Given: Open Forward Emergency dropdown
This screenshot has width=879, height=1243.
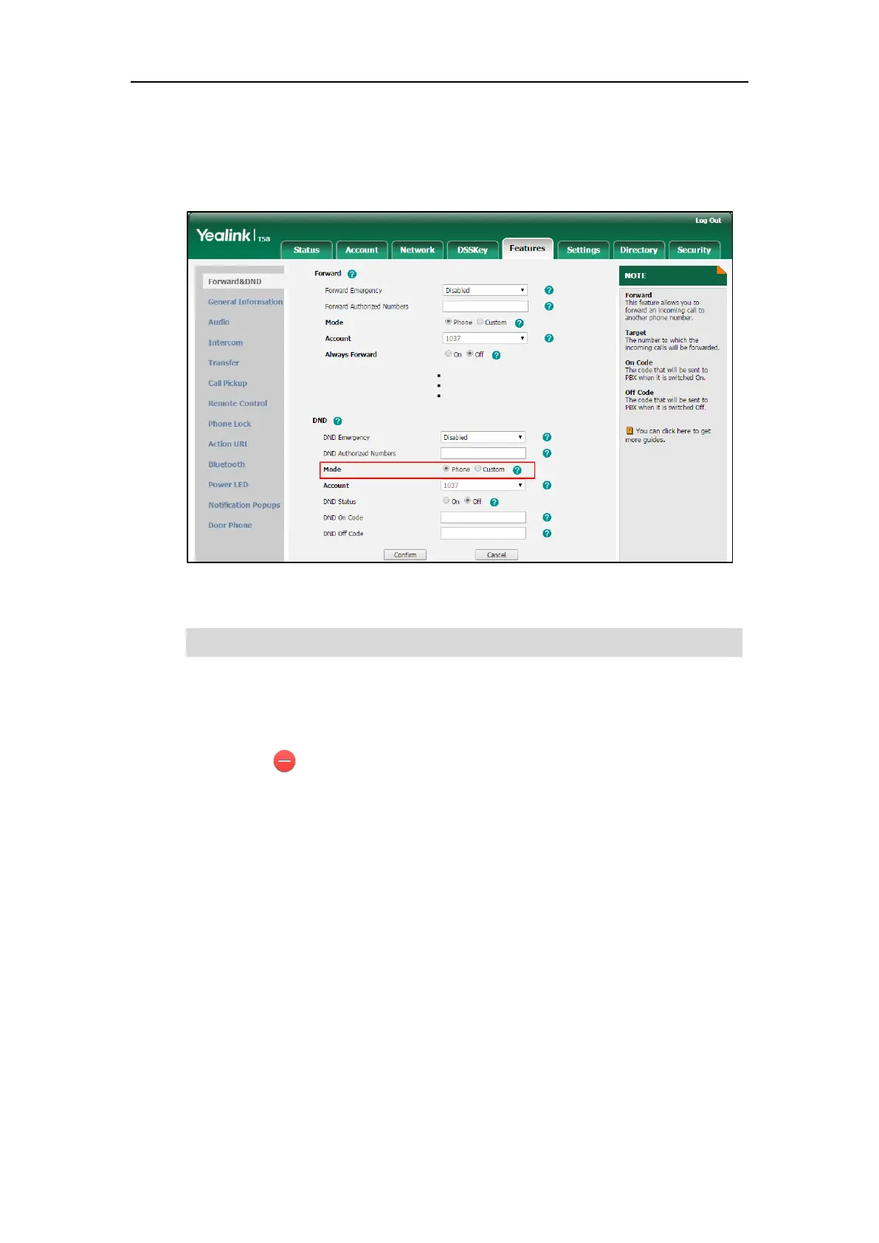Looking at the screenshot, I should (485, 291).
